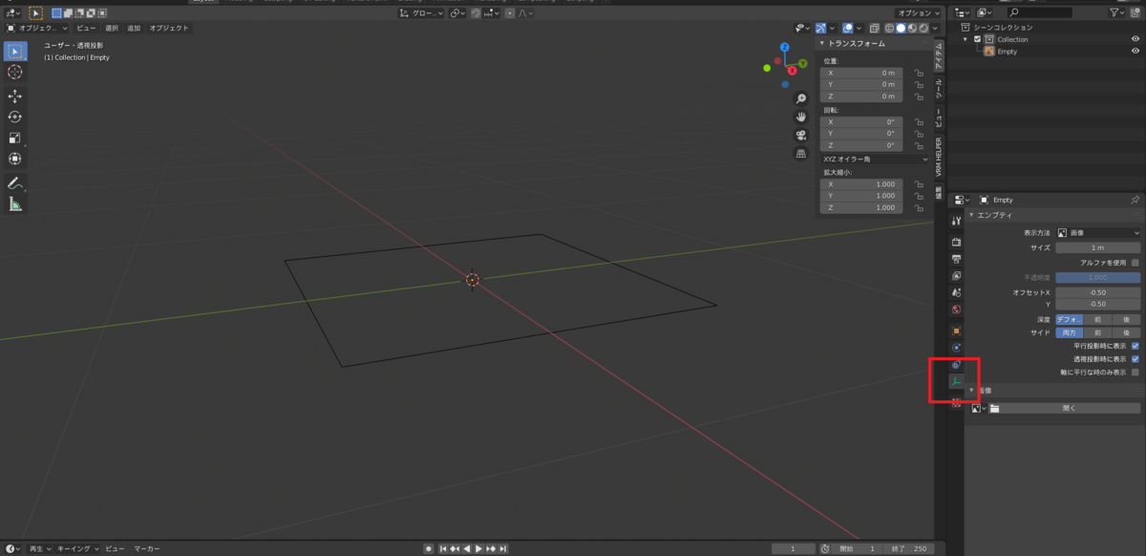Click the Z axis on navigation gizmo

(x=784, y=47)
